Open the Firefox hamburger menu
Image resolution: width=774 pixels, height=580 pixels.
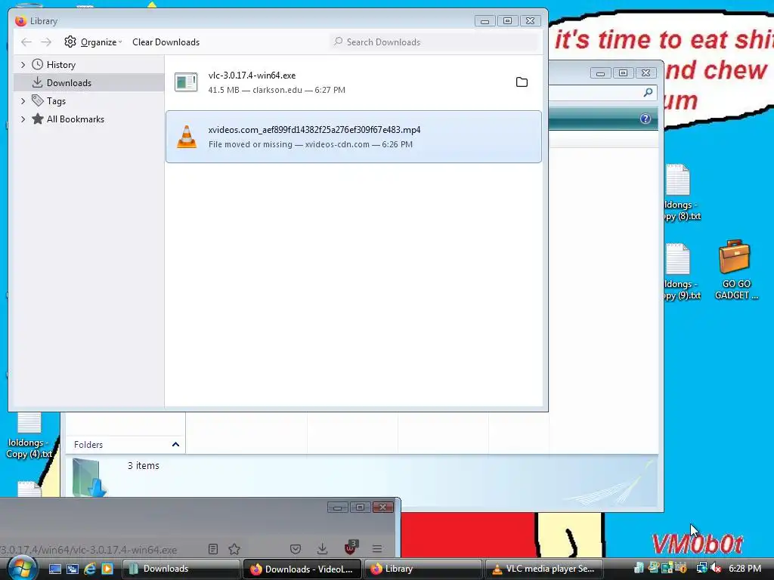coord(377,549)
